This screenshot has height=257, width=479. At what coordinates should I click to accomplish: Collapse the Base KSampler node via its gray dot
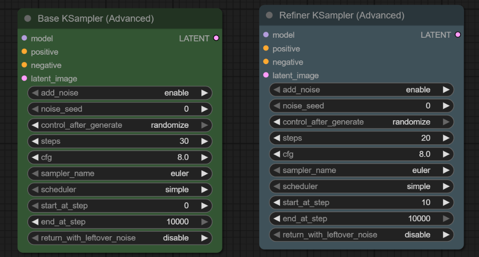point(27,19)
